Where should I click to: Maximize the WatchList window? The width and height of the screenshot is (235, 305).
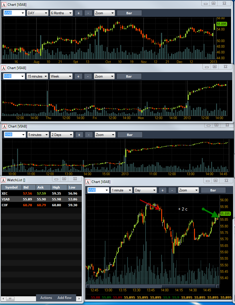point(64,179)
